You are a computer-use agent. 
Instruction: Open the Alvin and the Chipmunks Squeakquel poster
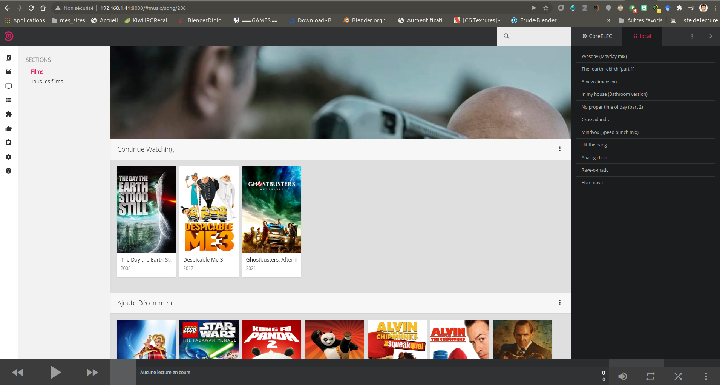coord(397,339)
